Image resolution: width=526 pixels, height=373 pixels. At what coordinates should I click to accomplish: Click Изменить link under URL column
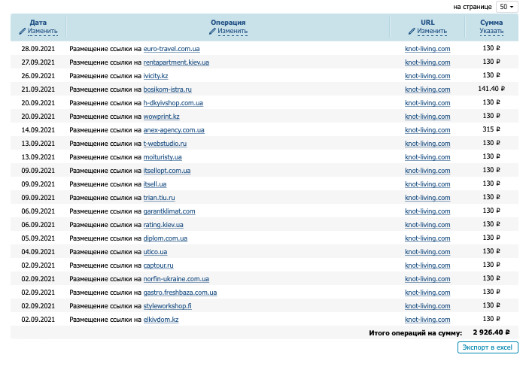pos(432,31)
